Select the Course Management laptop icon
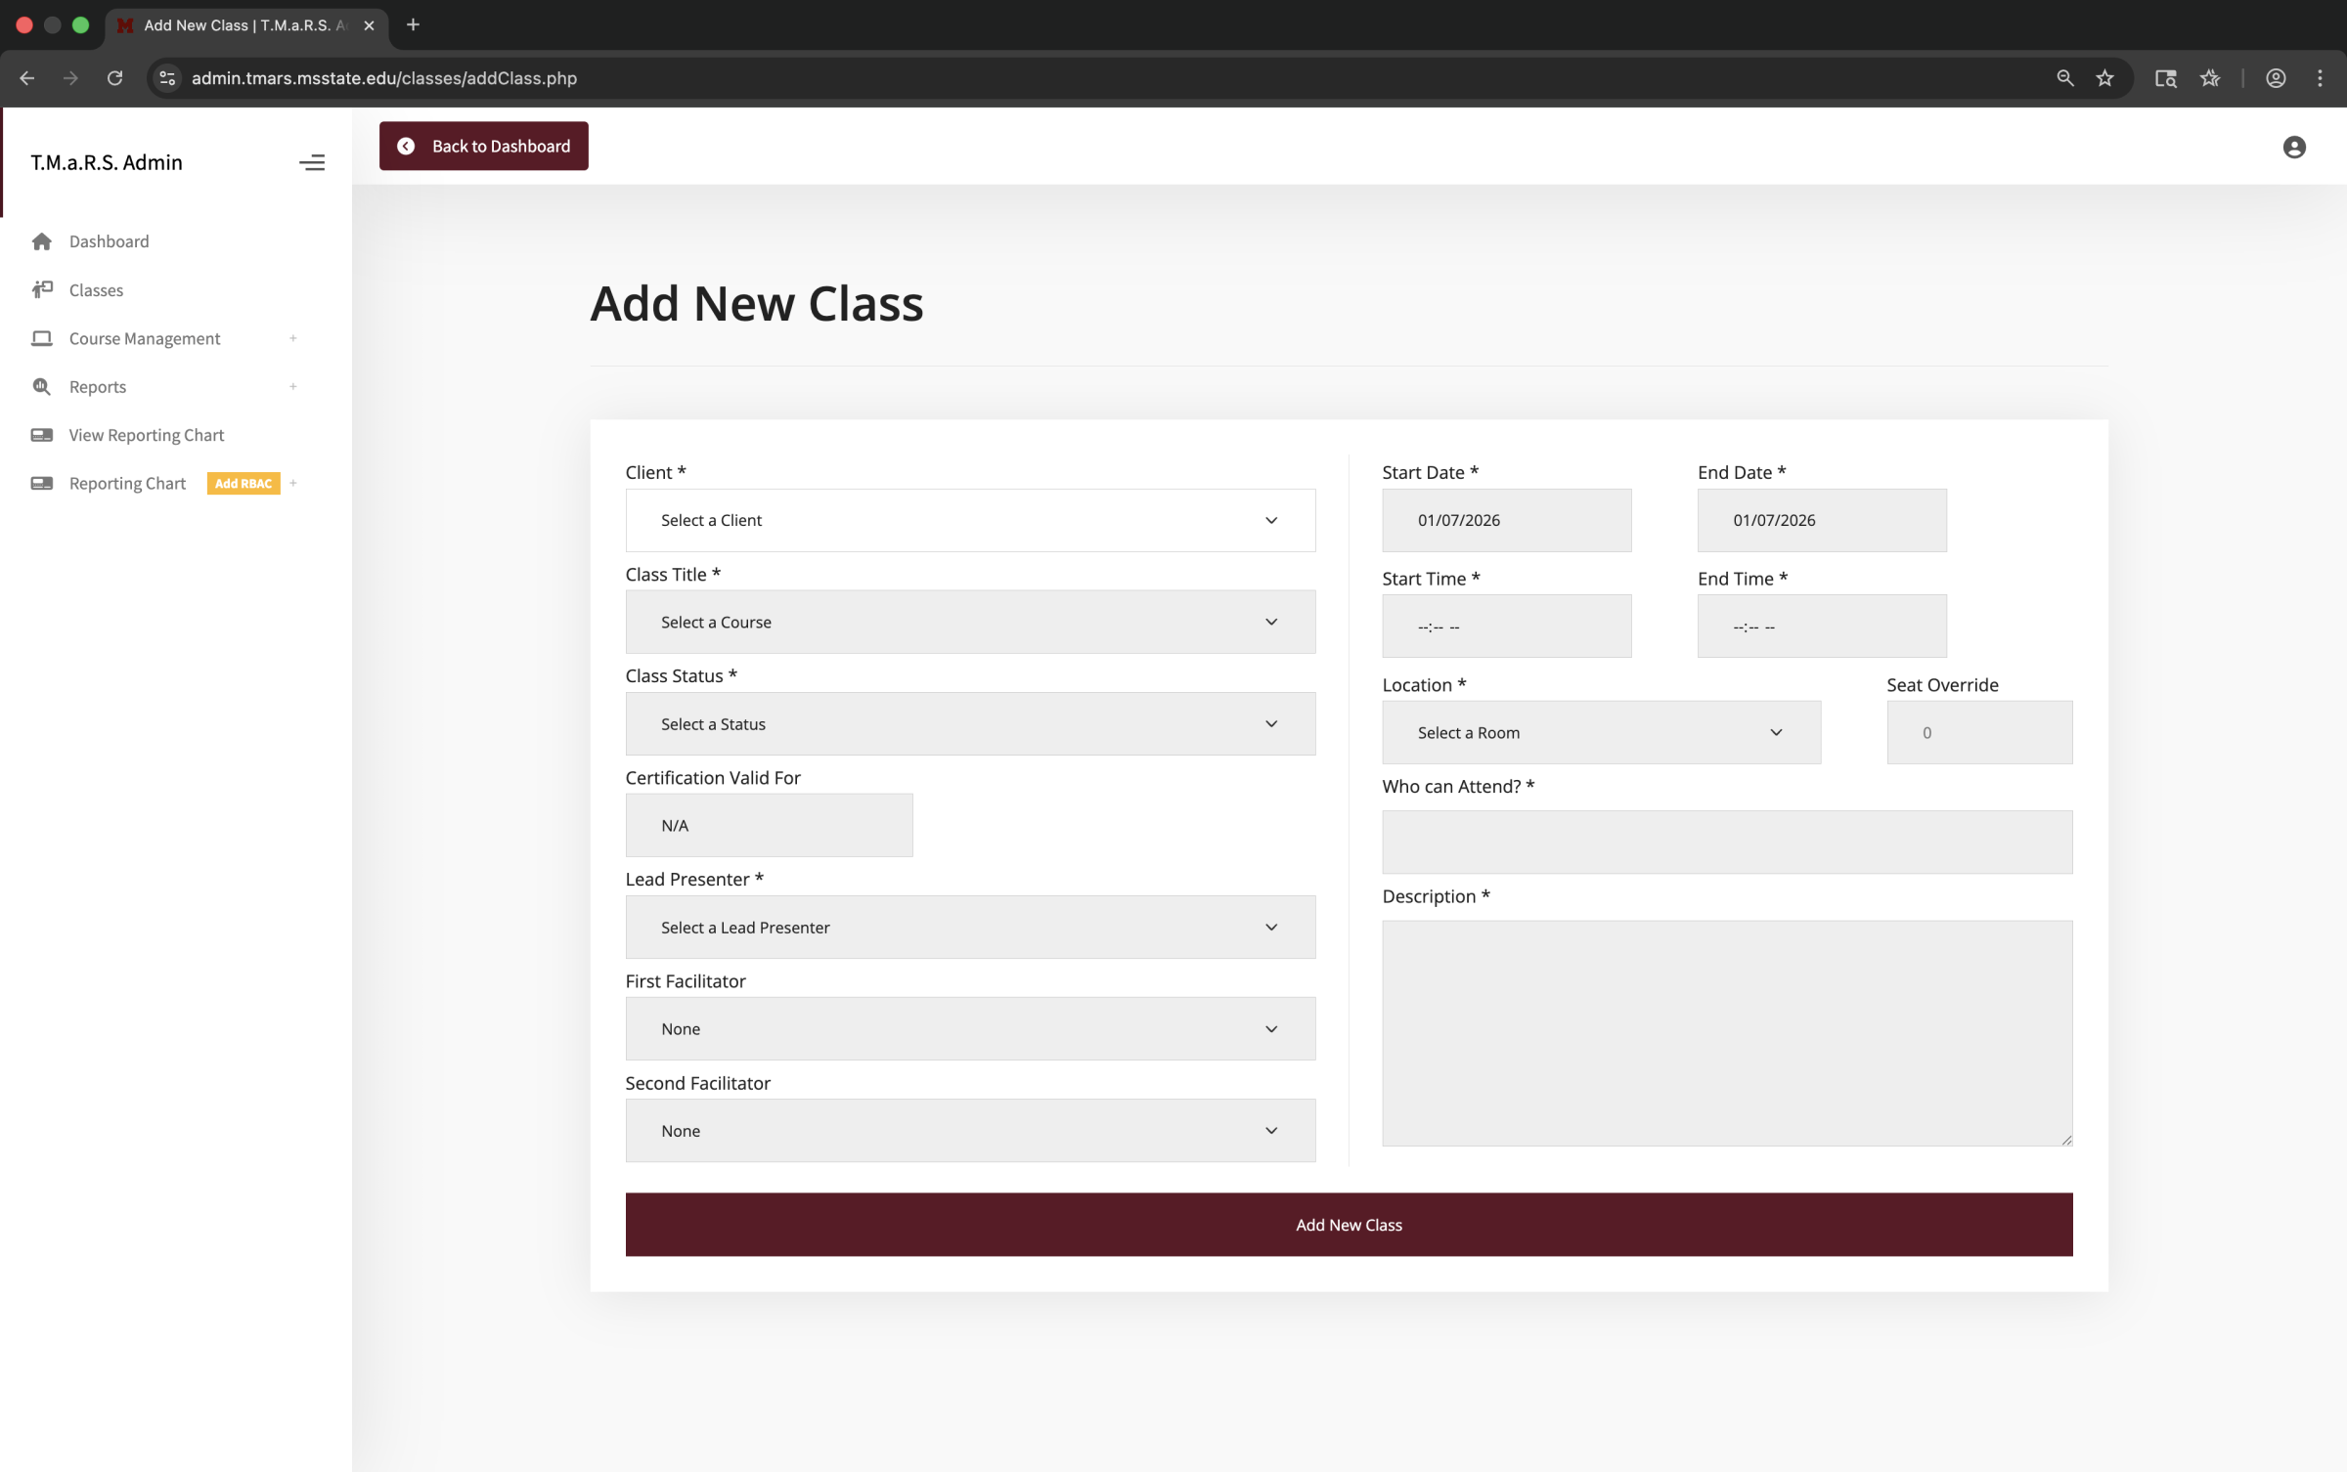The height and width of the screenshot is (1472, 2347). [42, 337]
